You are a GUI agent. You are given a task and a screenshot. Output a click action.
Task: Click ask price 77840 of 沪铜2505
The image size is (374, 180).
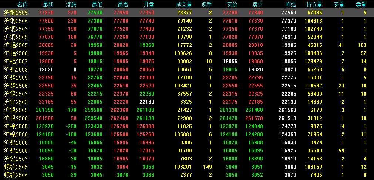(x=256, y=13)
